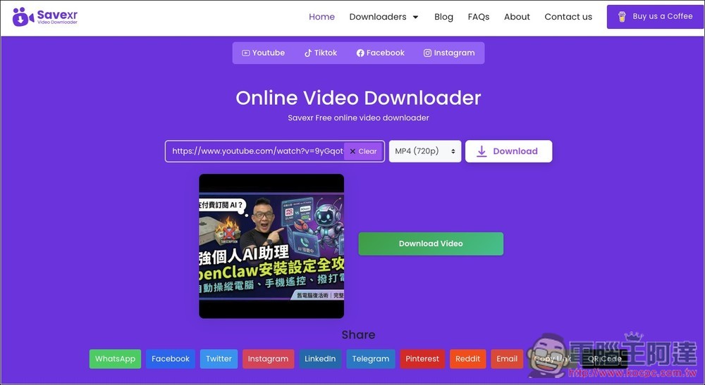Click the QR Code button
Image resolution: width=705 pixels, height=385 pixels.
(605, 359)
